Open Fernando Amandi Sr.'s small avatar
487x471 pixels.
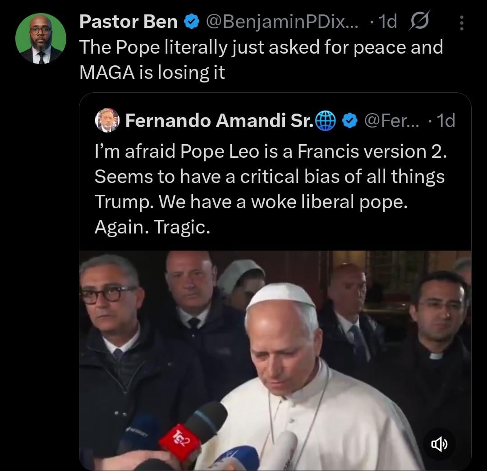[108, 120]
